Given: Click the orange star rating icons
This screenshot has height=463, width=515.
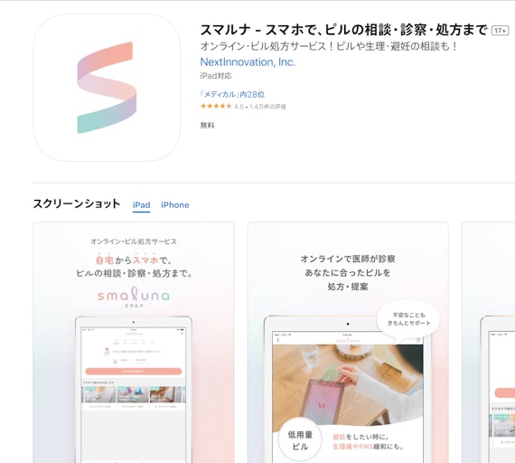Looking at the screenshot, I should coord(216,106).
